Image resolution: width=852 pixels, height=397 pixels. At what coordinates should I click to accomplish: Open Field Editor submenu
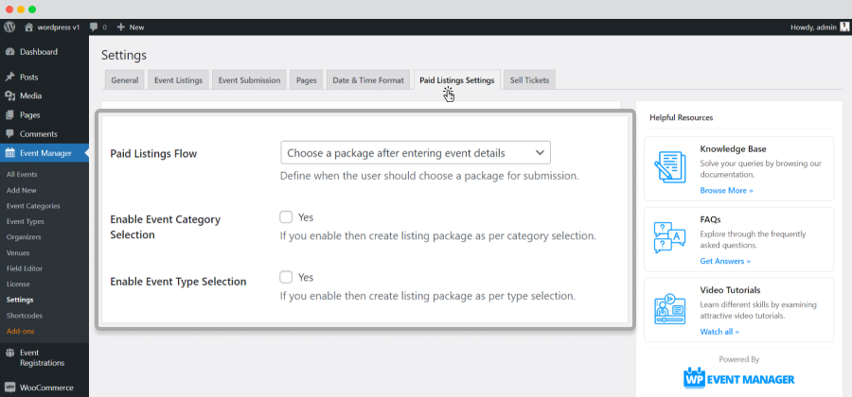click(x=25, y=268)
